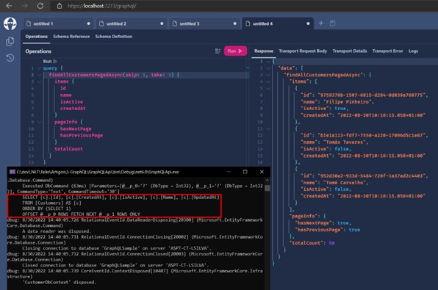Show the Response tab

(264, 51)
